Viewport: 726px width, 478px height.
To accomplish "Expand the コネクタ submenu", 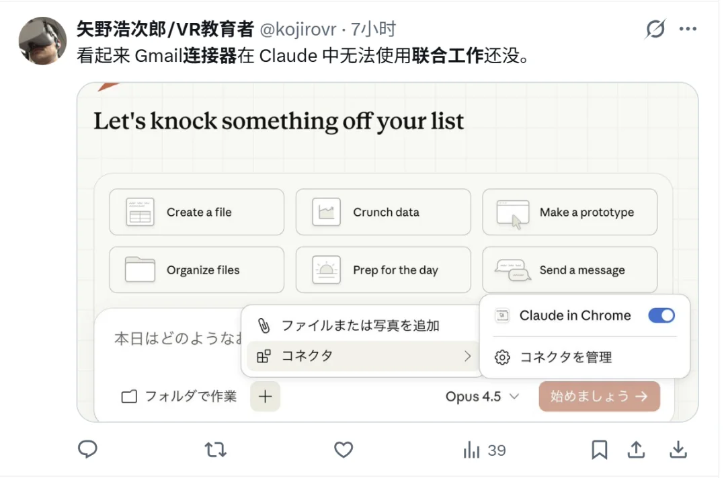I will click(363, 356).
